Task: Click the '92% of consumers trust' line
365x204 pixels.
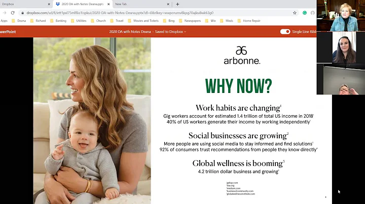Action: pos(238,150)
